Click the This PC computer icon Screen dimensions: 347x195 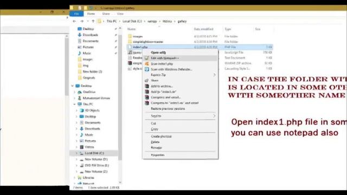pos(80,104)
